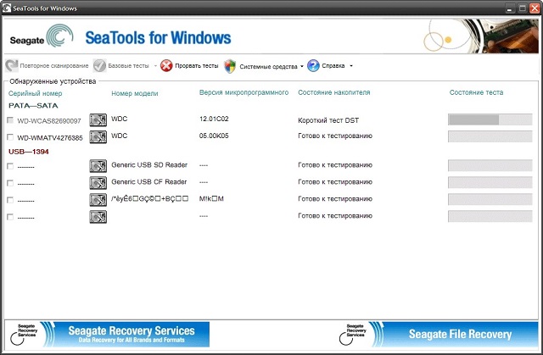This screenshot has width=543, height=355.
Task: Click the PATA—SATA group heading
Action: (x=33, y=105)
